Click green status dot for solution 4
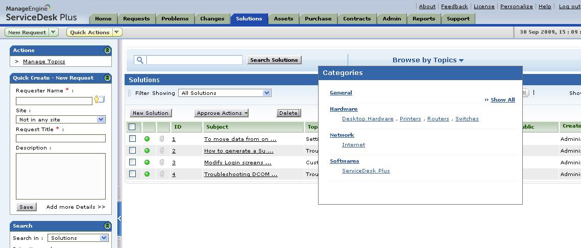The width and height of the screenshot is (581, 248). (147, 174)
